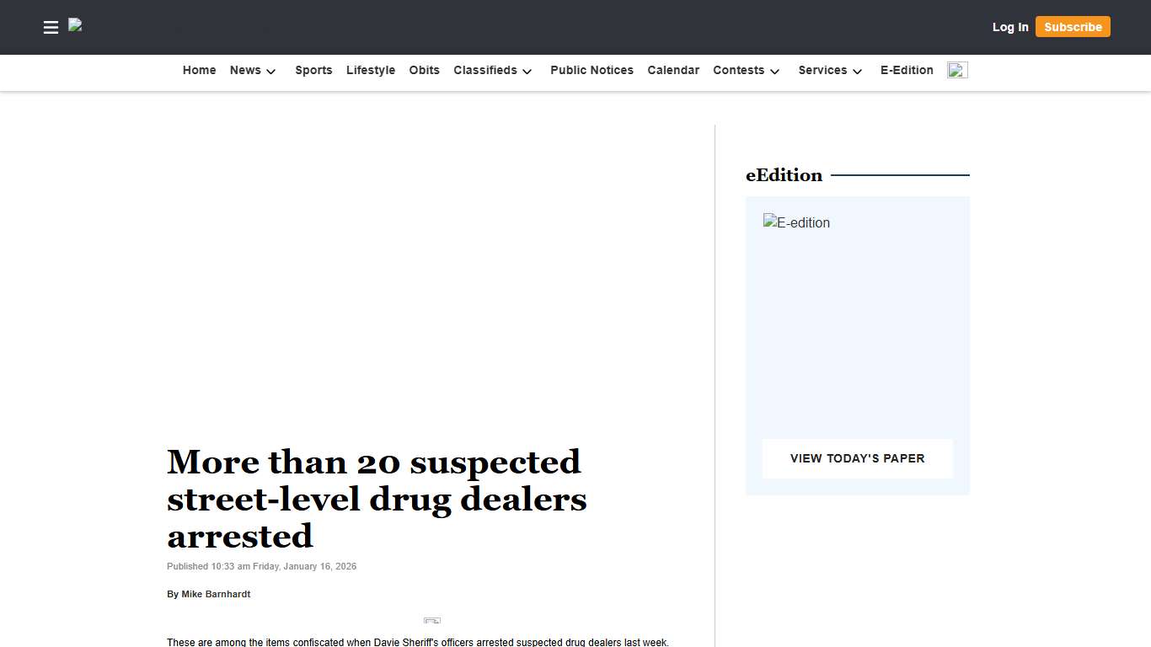Open the Contests dropdown

point(745,71)
